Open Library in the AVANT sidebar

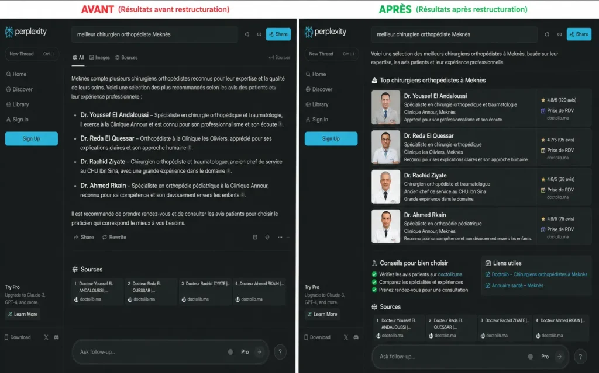(18, 104)
